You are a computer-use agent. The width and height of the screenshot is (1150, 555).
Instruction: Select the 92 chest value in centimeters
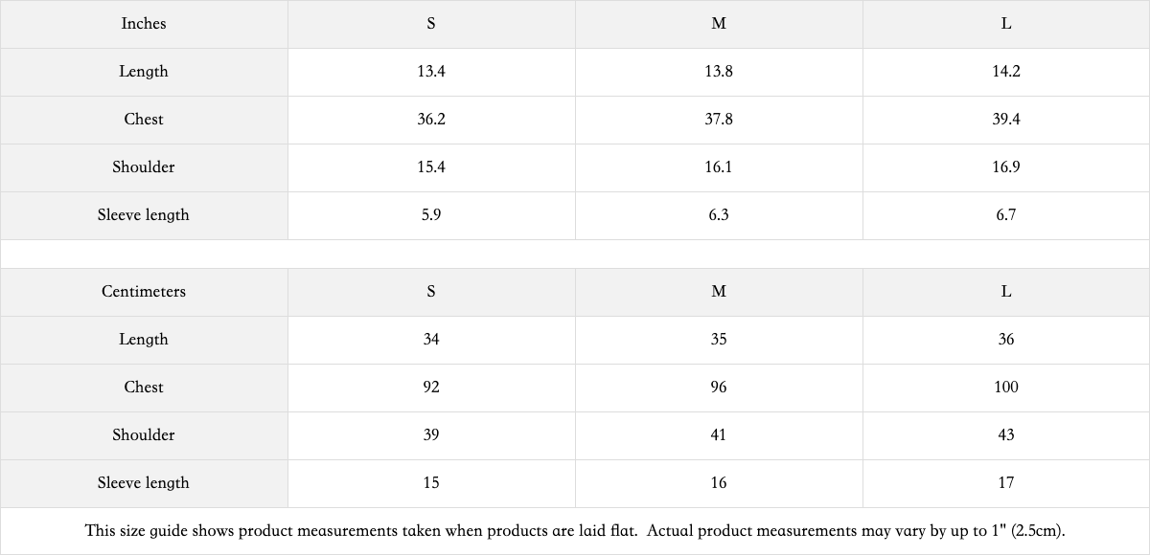tap(431, 388)
